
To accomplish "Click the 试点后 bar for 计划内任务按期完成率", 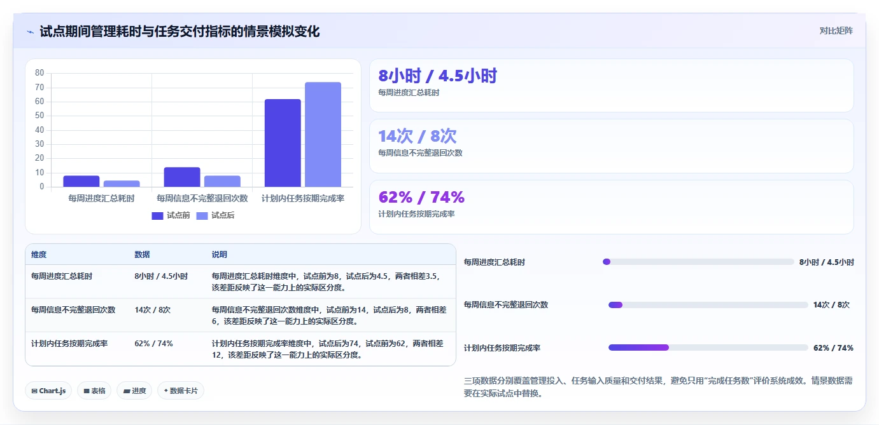I will [x=323, y=135].
